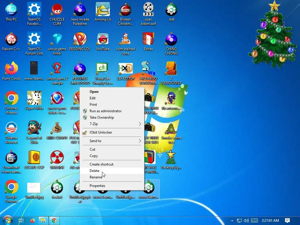This screenshot has height=225, width=300.
Task: Select the Among Us desktop icon
Action: pyautogui.click(x=103, y=12)
